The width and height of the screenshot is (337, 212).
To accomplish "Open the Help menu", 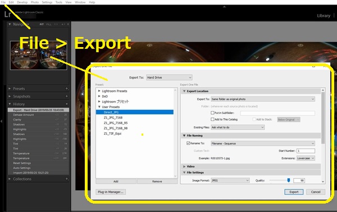I will pos(92,2).
